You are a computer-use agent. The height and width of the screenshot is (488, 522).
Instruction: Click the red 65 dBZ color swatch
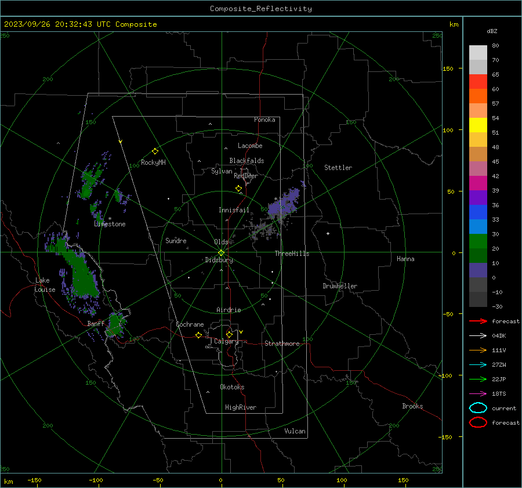coord(478,82)
